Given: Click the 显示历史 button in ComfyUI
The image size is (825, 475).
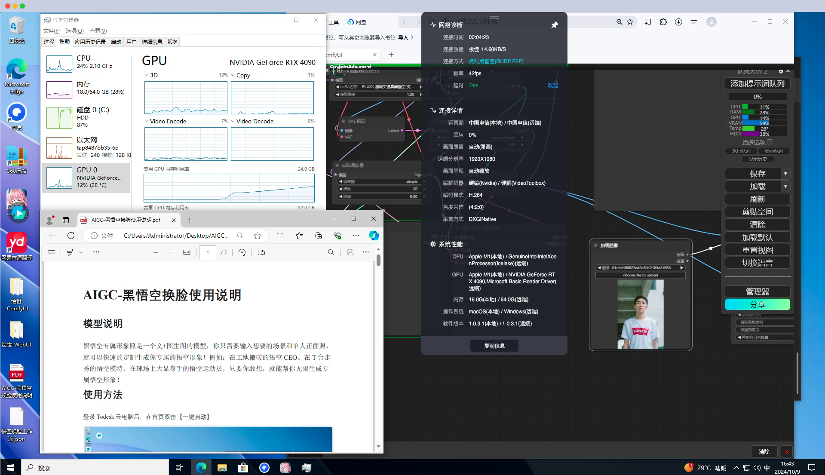Looking at the screenshot, I should [758, 159].
